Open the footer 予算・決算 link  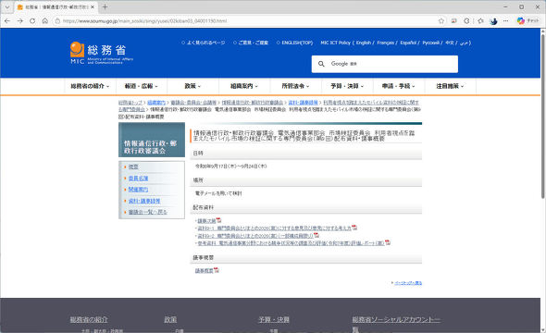pos(274,319)
